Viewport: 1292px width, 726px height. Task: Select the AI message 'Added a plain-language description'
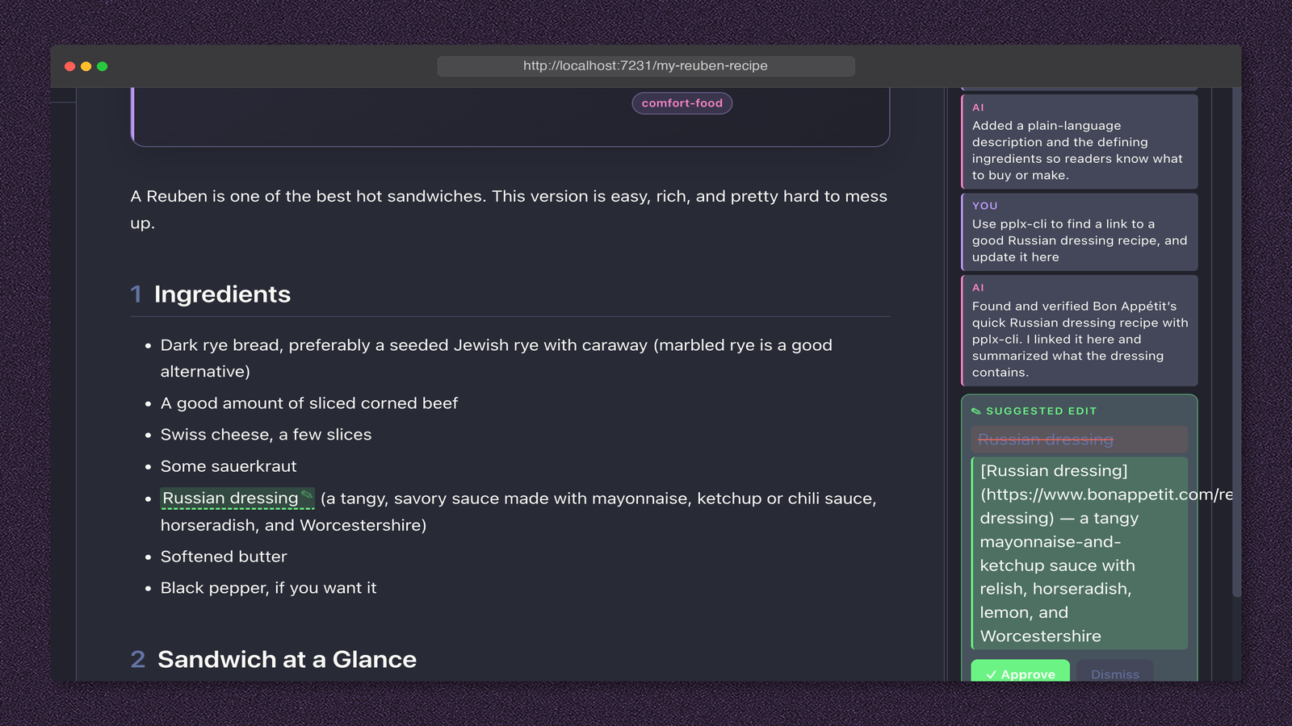(x=1080, y=142)
